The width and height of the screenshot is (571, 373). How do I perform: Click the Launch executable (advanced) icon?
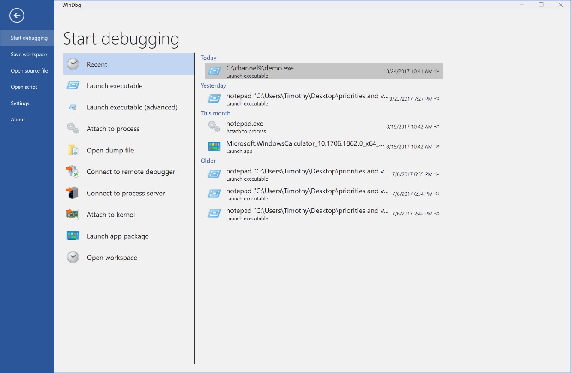point(73,107)
